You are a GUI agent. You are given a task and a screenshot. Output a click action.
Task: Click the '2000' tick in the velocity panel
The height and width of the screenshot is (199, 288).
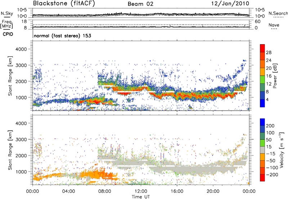(x=21, y=156)
